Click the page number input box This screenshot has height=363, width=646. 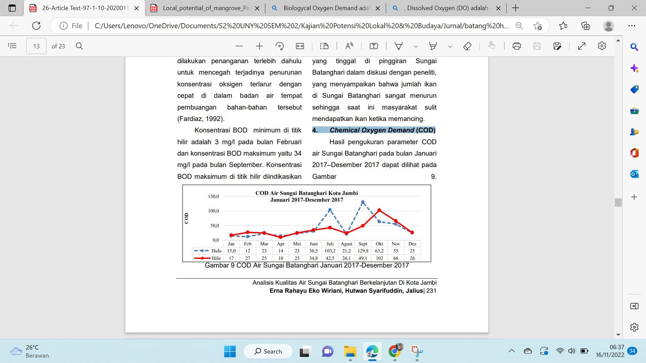click(36, 46)
